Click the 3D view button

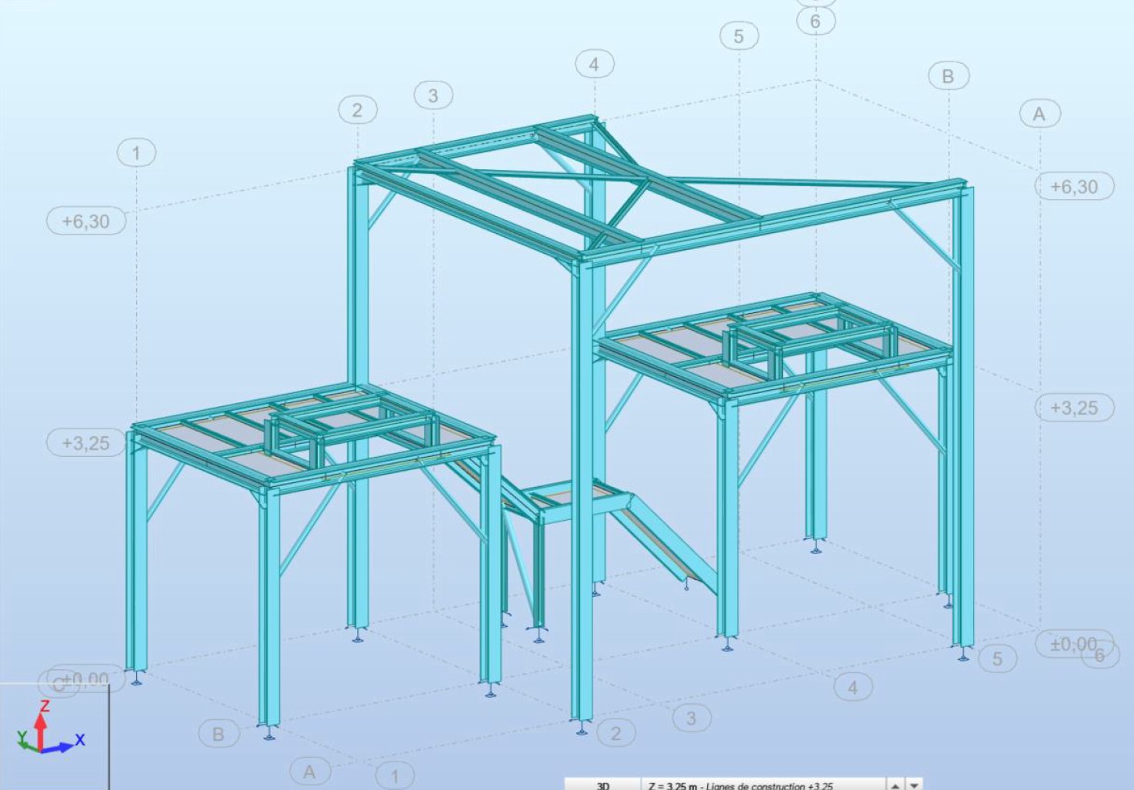tap(603, 785)
